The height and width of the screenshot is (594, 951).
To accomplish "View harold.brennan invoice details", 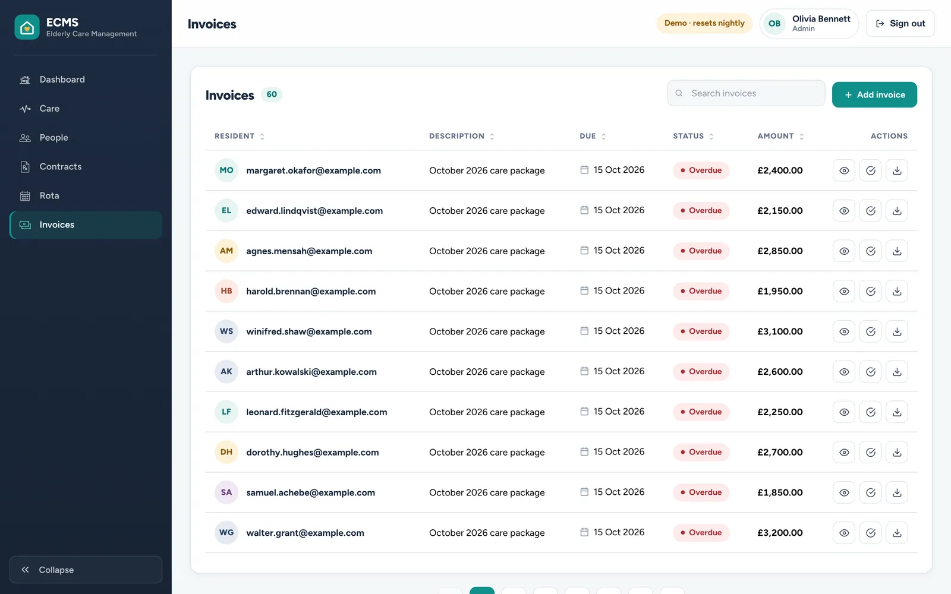I will pos(844,291).
